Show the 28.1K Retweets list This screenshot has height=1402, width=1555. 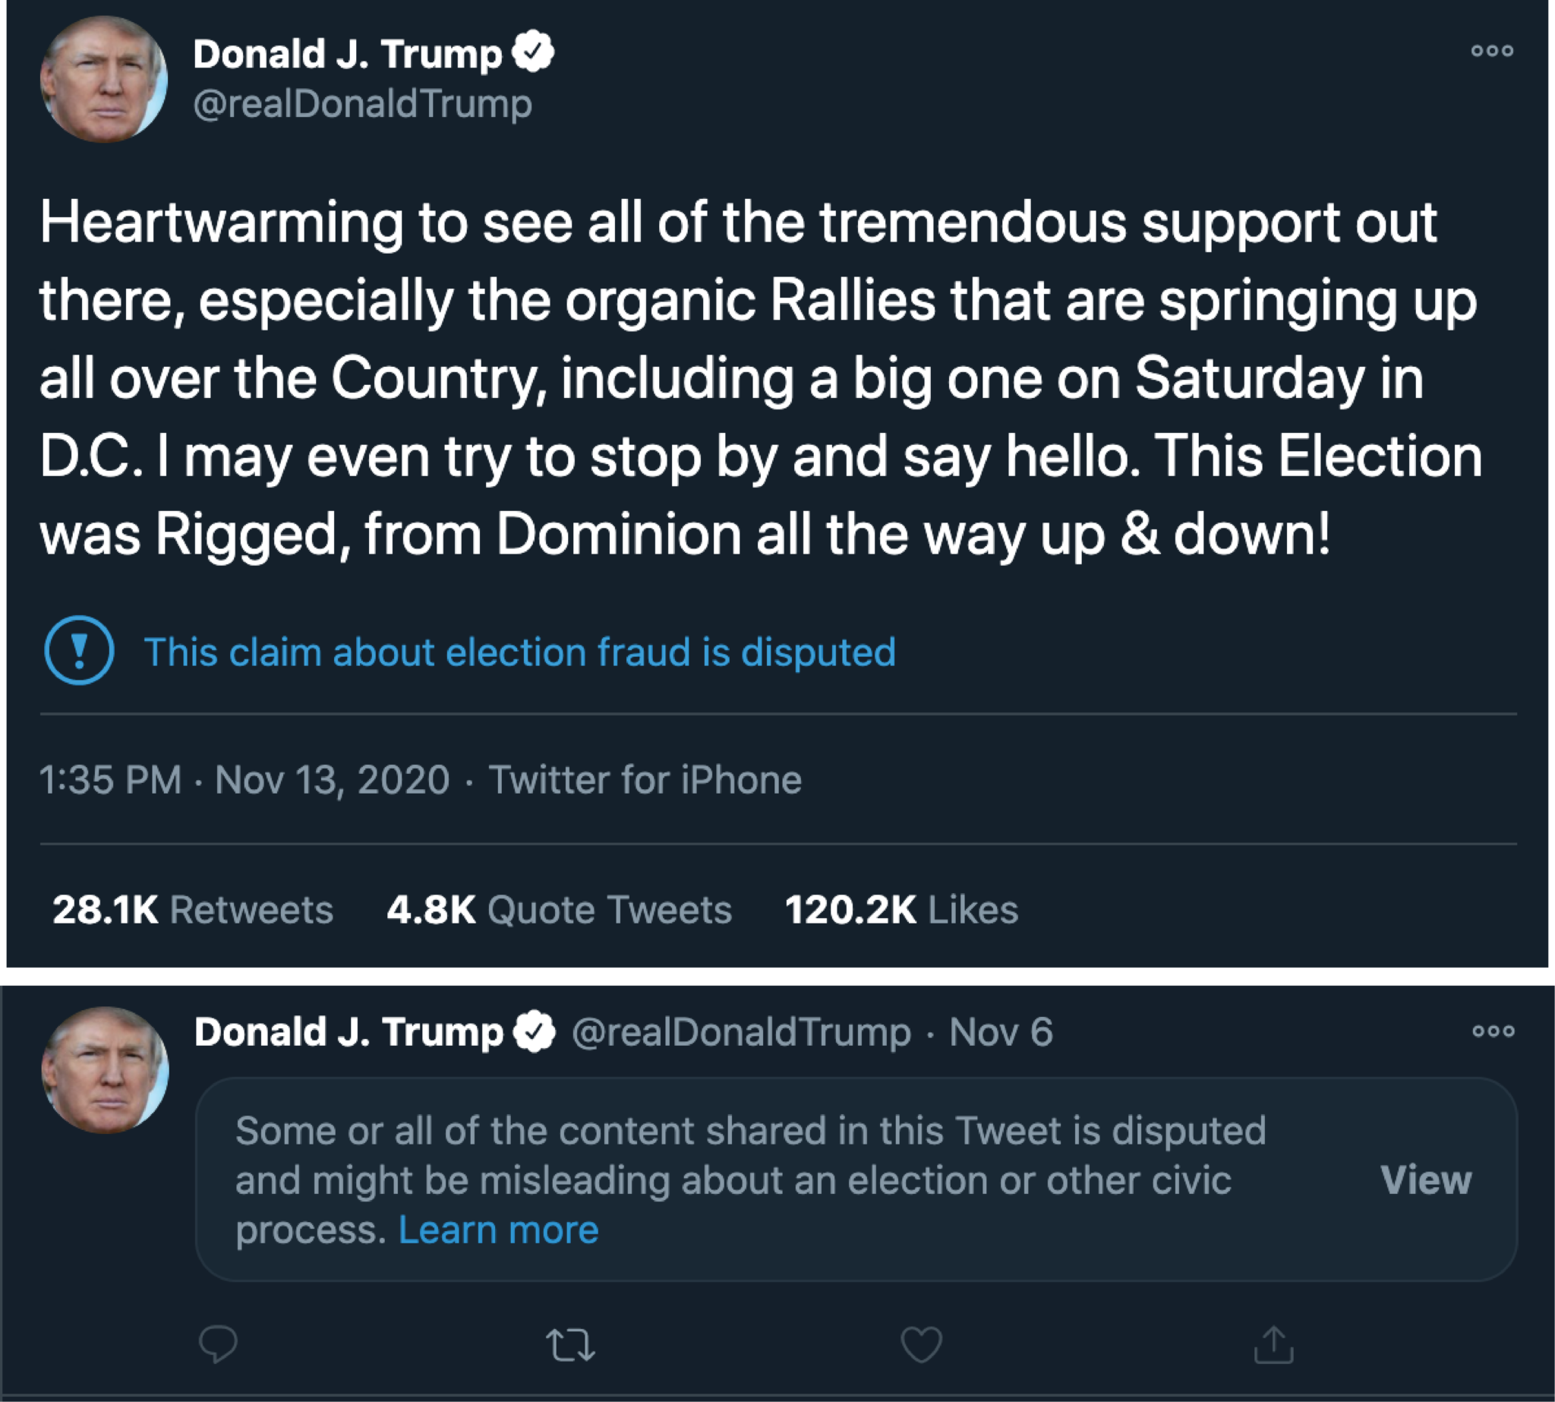(x=193, y=909)
